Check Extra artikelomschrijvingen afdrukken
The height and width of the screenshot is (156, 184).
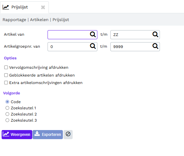coord(6,83)
